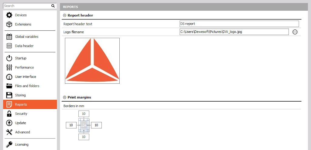311x150 pixels.
Task: Select the Startup power icon
Action: click(x=9, y=58)
